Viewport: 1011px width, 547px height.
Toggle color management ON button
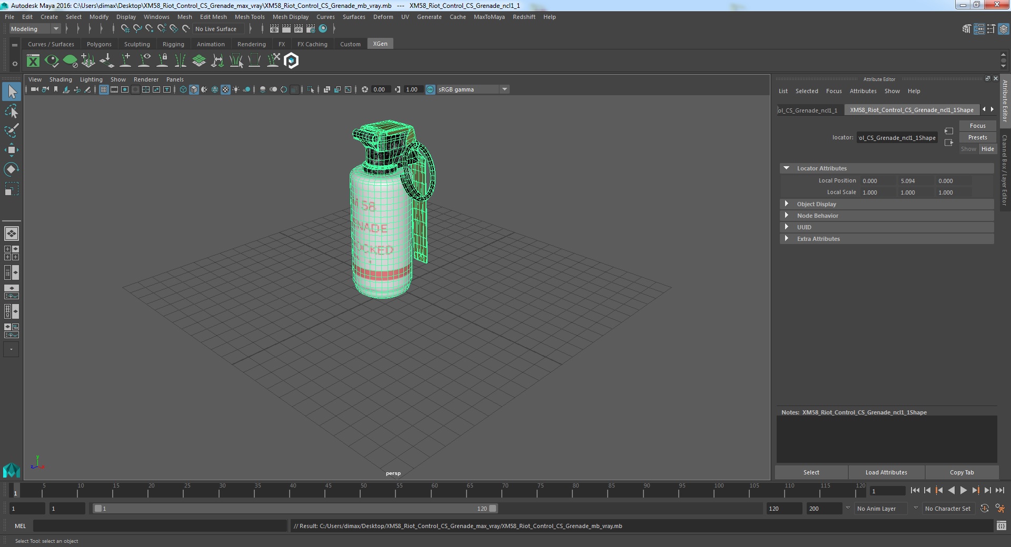point(430,89)
